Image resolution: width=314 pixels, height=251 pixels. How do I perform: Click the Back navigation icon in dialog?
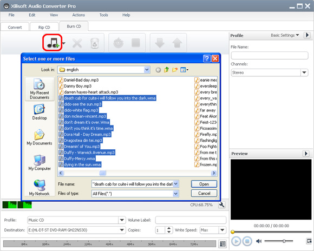(x=158, y=70)
